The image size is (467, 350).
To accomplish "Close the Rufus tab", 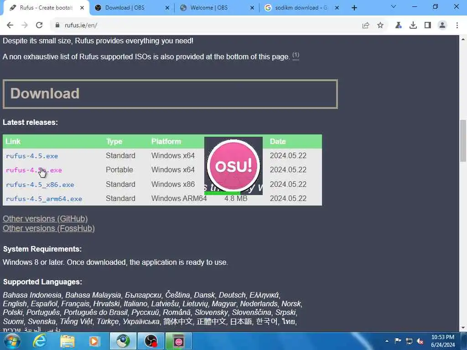I will 82,8.
